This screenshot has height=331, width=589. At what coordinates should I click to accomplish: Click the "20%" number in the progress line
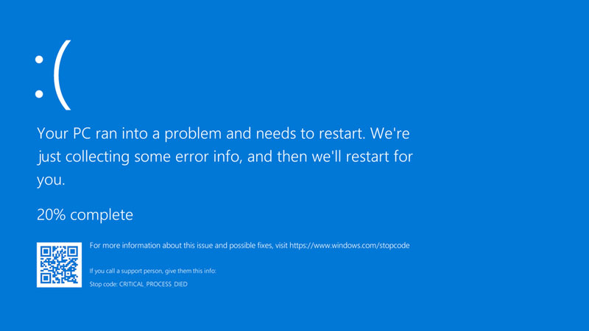[x=52, y=215]
